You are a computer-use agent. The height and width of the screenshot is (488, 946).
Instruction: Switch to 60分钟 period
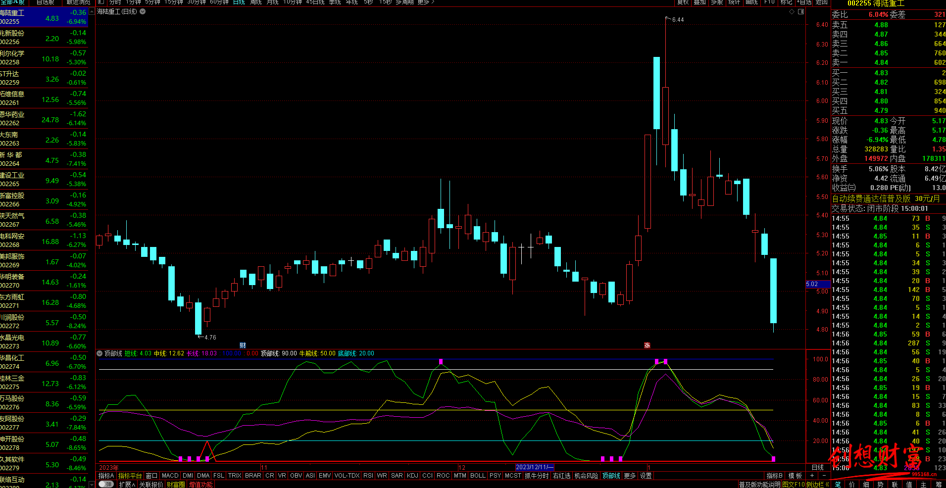tap(219, 2)
